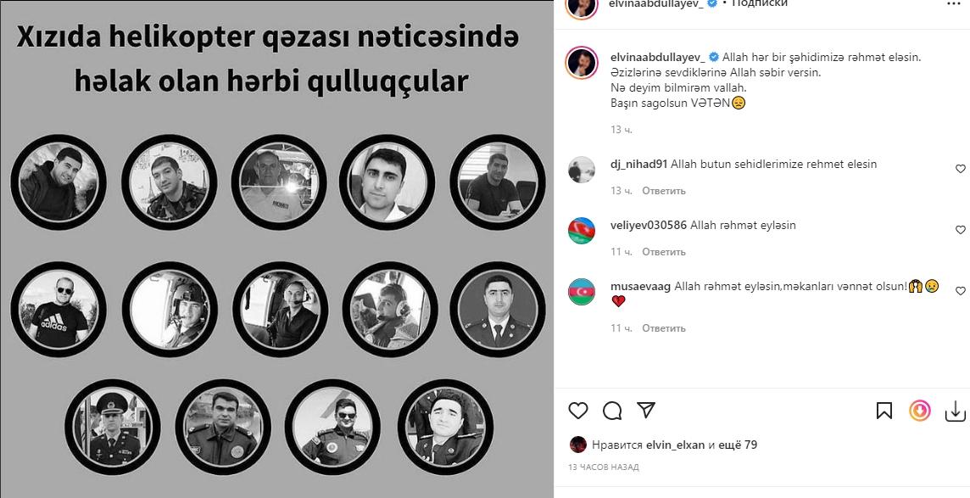Save post with the bookmark icon
Image resolution: width=970 pixels, height=498 pixels.
pyautogui.click(x=884, y=411)
